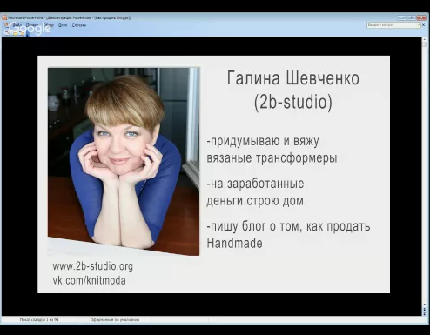Close the presentation with the X beside the help box
This screenshot has height=335, width=430.
click(x=423, y=25)
